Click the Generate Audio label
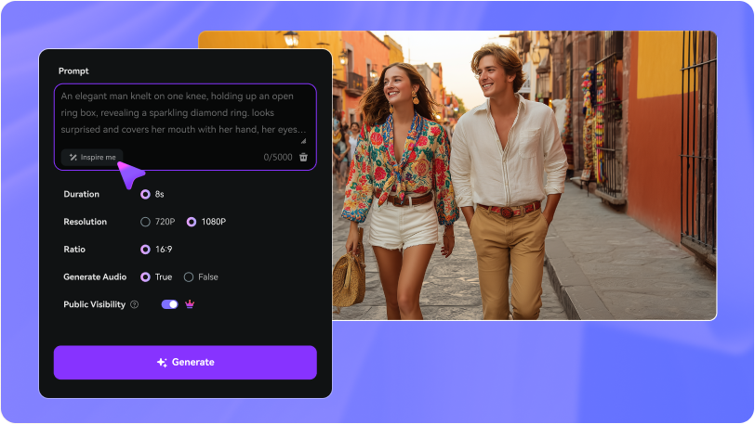The image size is (755, 424). [x=95, y=276]
